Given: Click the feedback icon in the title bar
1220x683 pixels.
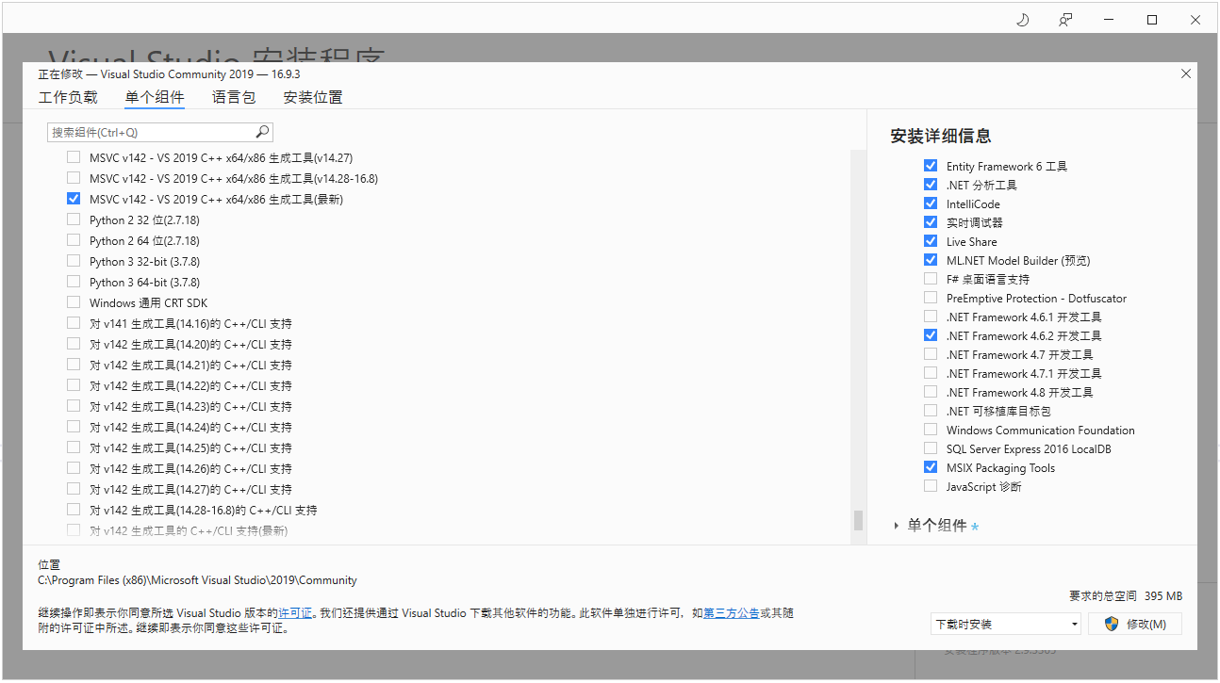Looking at the screenshot, I should (1065, 20).
